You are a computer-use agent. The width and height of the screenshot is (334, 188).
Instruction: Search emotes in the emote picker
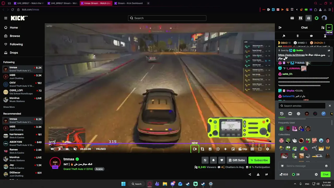pos(302,106)
